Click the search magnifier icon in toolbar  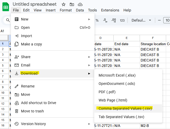[x=8, y=20]
